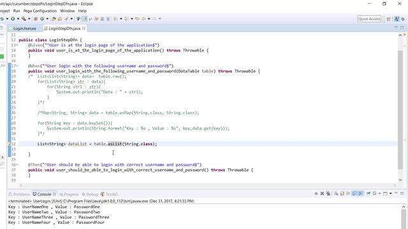Switch to the Java perspective icon
The image size is (408, 229).
[x=397, y=19]
